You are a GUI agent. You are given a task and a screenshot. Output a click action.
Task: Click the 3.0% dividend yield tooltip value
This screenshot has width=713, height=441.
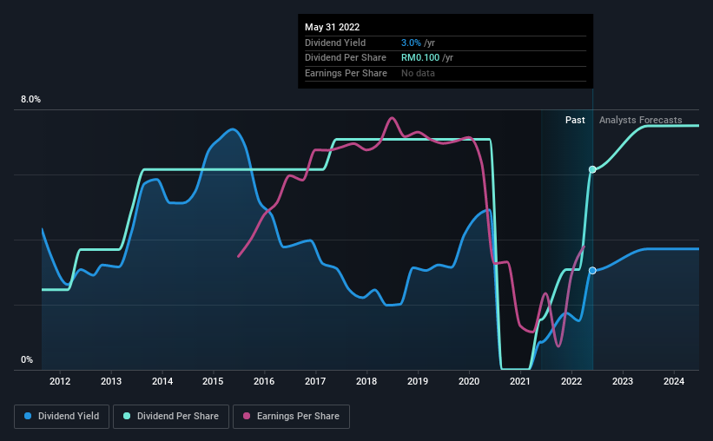tap(411, 43)
